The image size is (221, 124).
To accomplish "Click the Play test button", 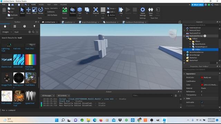I will point(121,11).
